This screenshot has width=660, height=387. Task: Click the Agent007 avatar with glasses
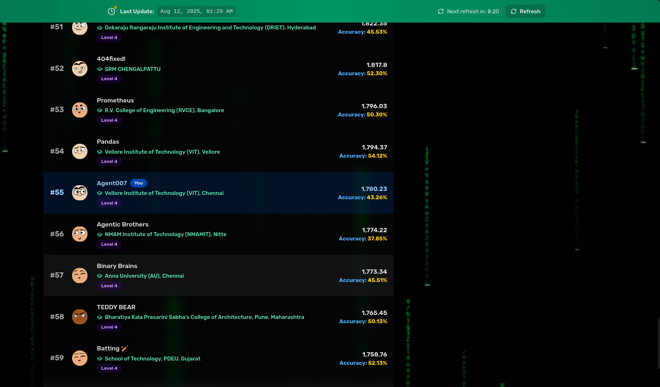pos(80,192)
